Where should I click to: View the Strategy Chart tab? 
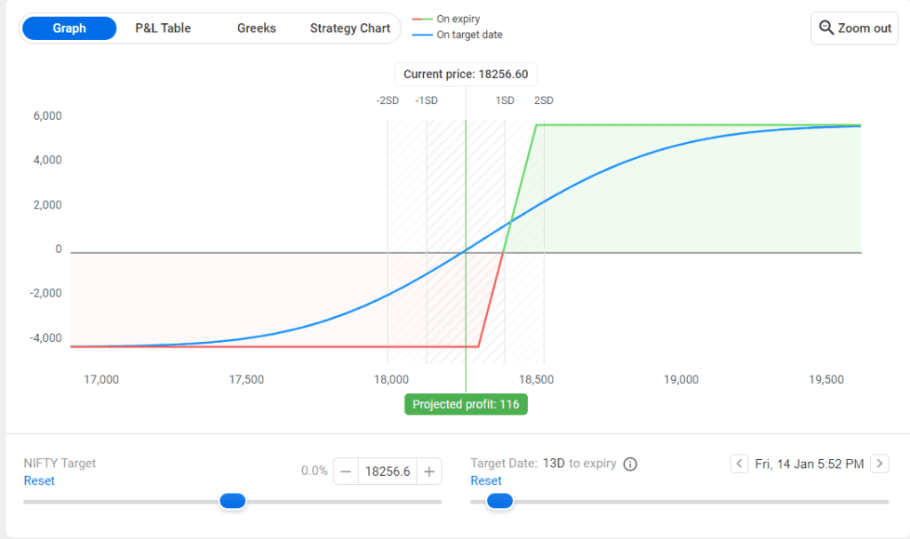click(349, 28)
